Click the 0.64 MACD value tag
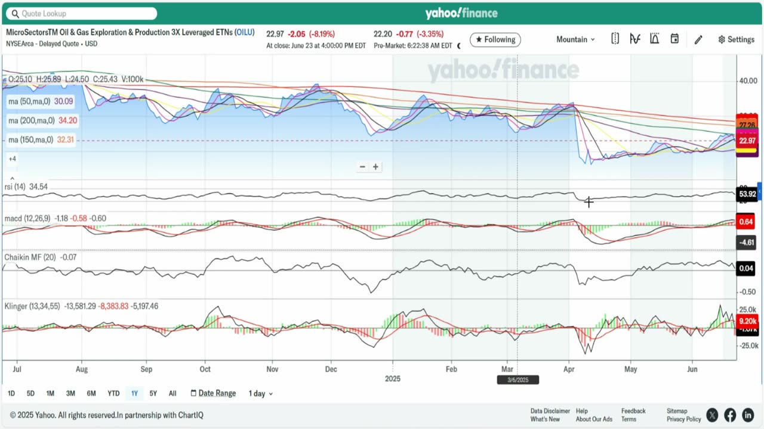The height and width of the screenshot is (429, 764). click(x=747, y=222)
